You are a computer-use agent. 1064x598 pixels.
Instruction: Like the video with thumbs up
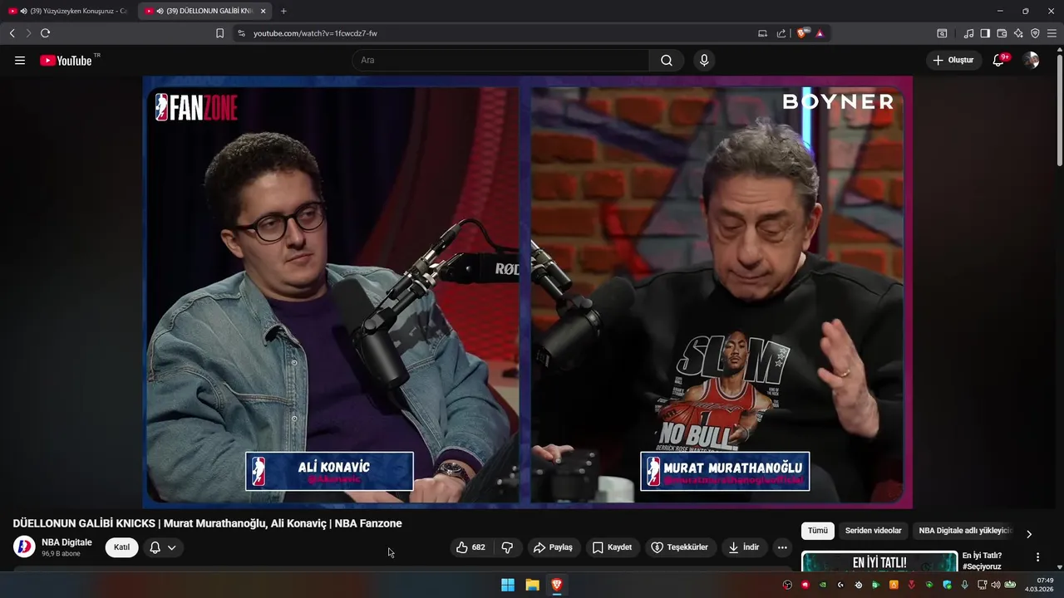470,547
